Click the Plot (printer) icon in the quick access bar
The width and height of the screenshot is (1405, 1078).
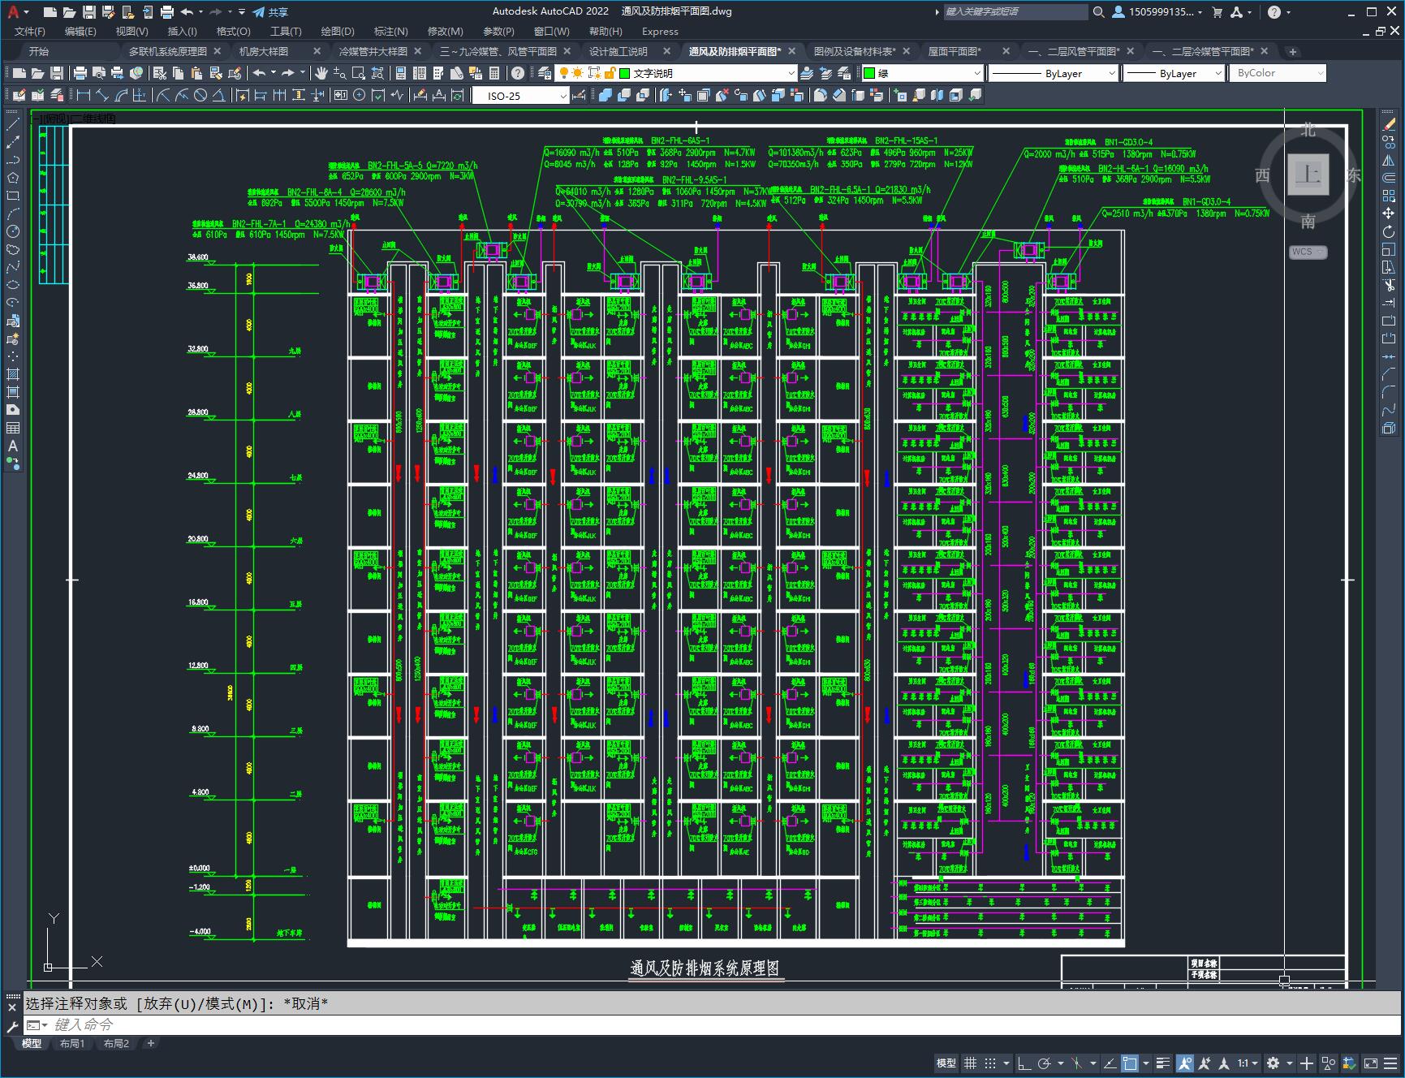167,12
